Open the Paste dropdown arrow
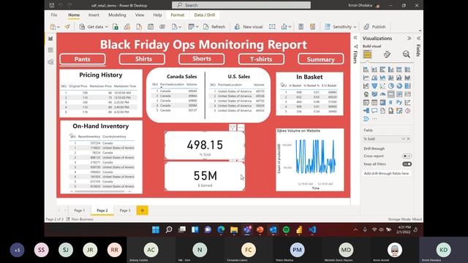The height and width of the screenshot is (263, 468). pos(58,27)
